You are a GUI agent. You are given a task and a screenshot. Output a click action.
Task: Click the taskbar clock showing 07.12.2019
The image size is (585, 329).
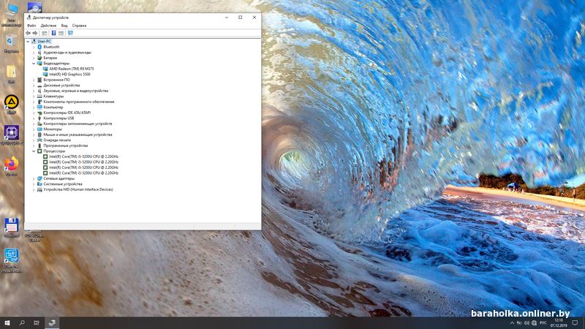(x=559, y=323)
